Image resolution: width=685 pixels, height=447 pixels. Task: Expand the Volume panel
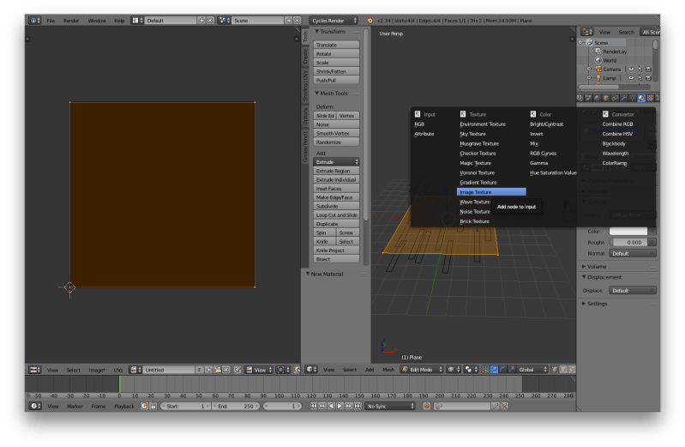point(597,266)
